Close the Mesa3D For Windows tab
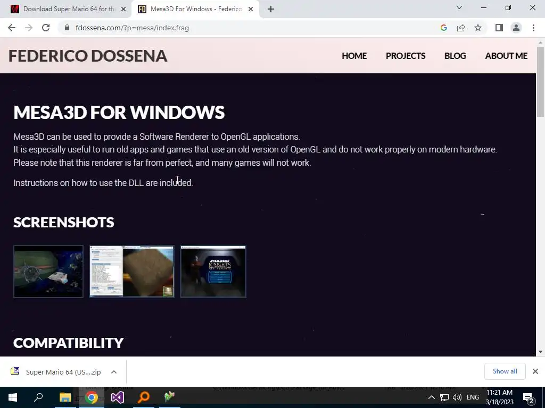The image size is (545, 408). [x=251, y=9]
